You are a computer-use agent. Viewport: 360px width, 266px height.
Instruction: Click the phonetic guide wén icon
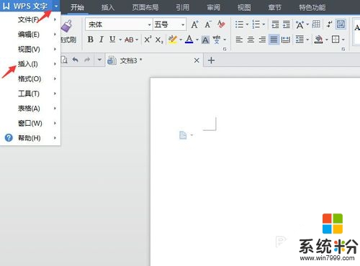coord(217,40)
